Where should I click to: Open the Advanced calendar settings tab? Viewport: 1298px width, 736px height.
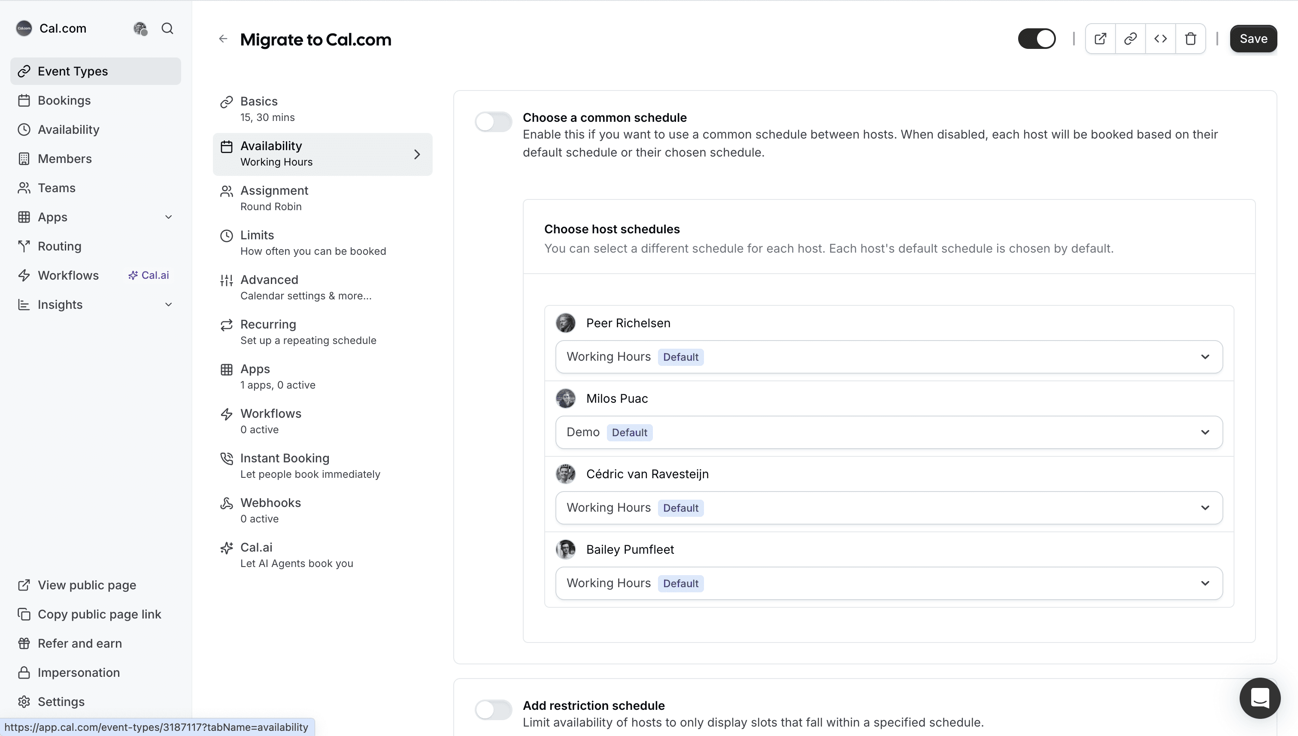point(323,288)
